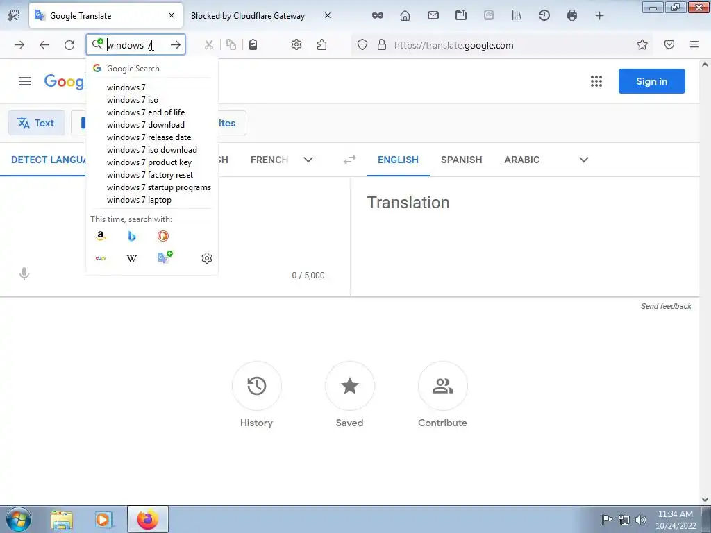Image resolution: width=711 pixels, height=533 pixels.
Task: Pick suggestion 'windows 7 product key'
Action: click(x=152, y=162)
